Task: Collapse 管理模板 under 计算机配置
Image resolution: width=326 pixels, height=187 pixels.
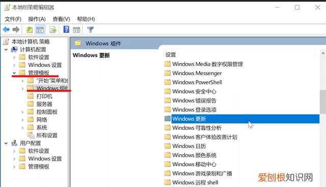Action: point(14,73)
